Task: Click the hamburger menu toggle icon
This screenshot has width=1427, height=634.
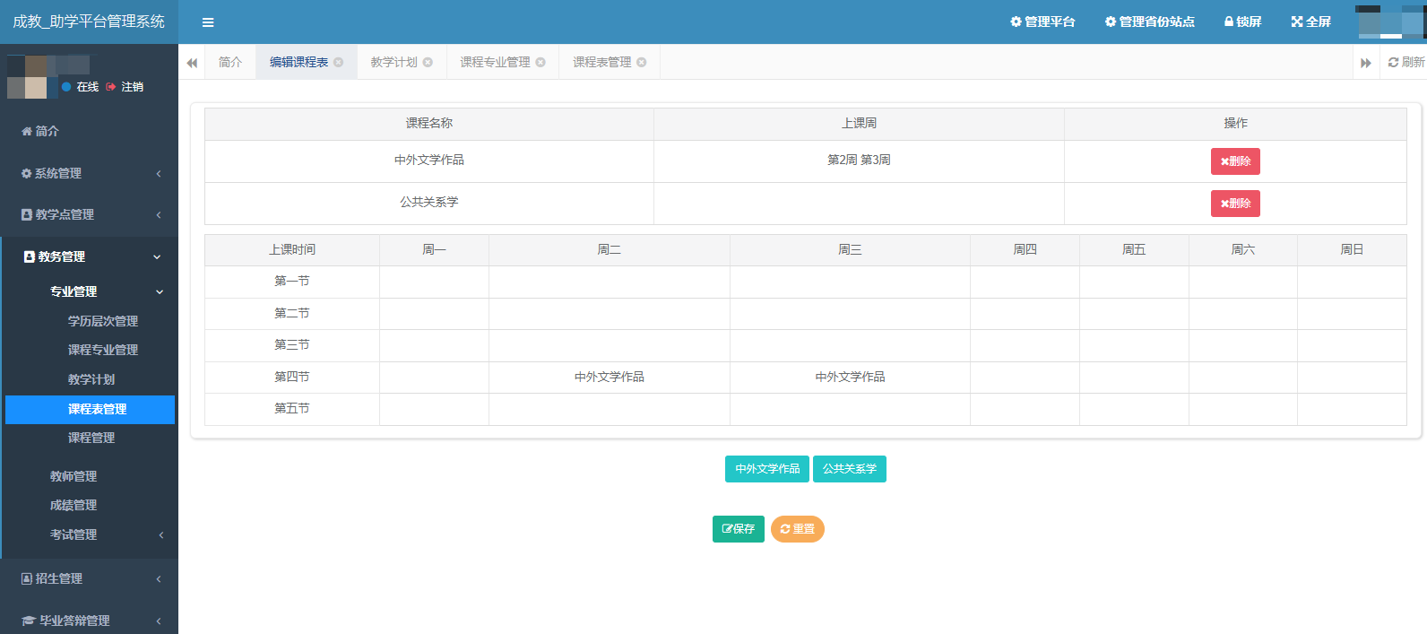Action: click(x=208, y=22)
